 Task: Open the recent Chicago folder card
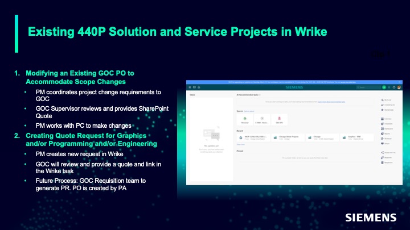(322, 137)
